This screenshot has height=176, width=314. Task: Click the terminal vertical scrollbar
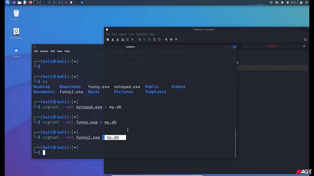(x=235, y=143)
